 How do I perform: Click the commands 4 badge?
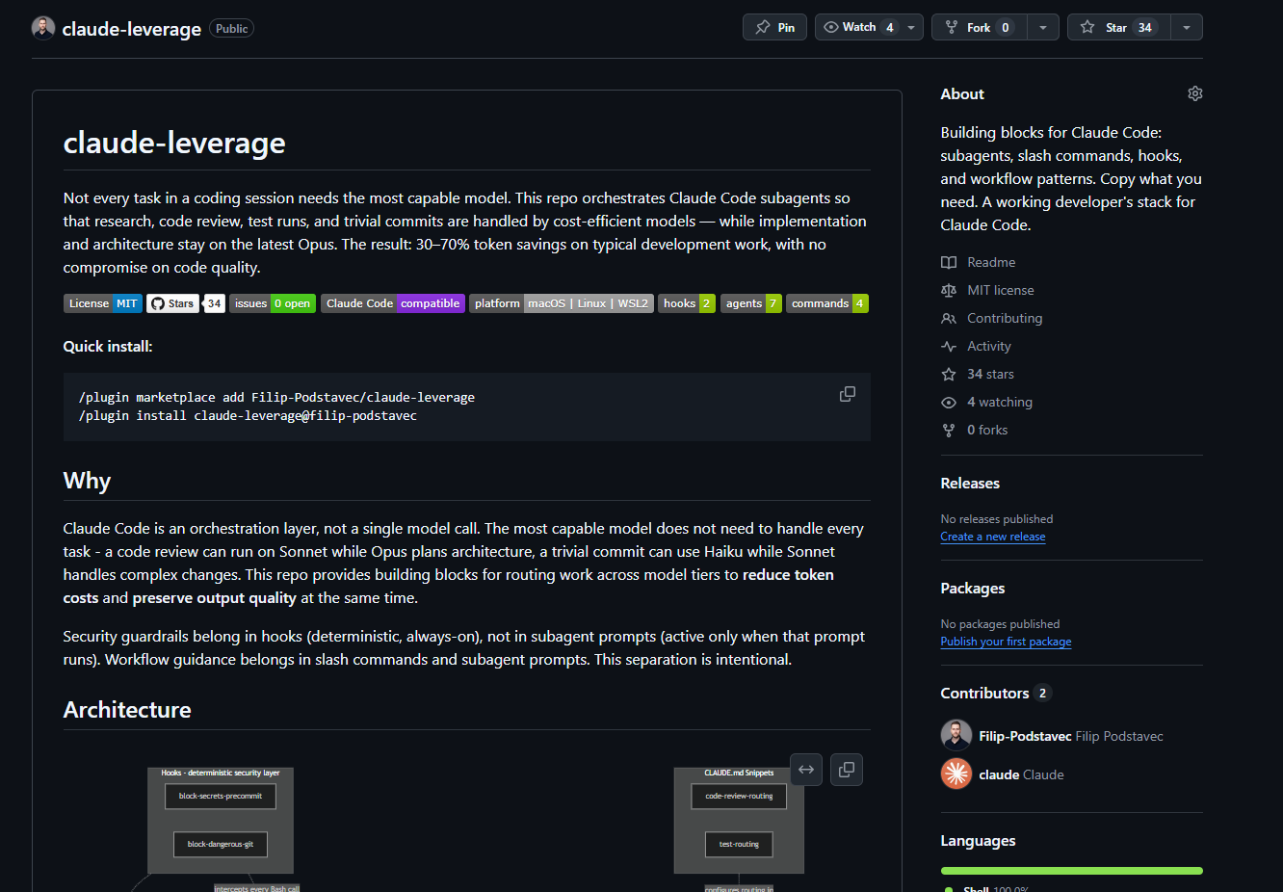tap(827, 303)
